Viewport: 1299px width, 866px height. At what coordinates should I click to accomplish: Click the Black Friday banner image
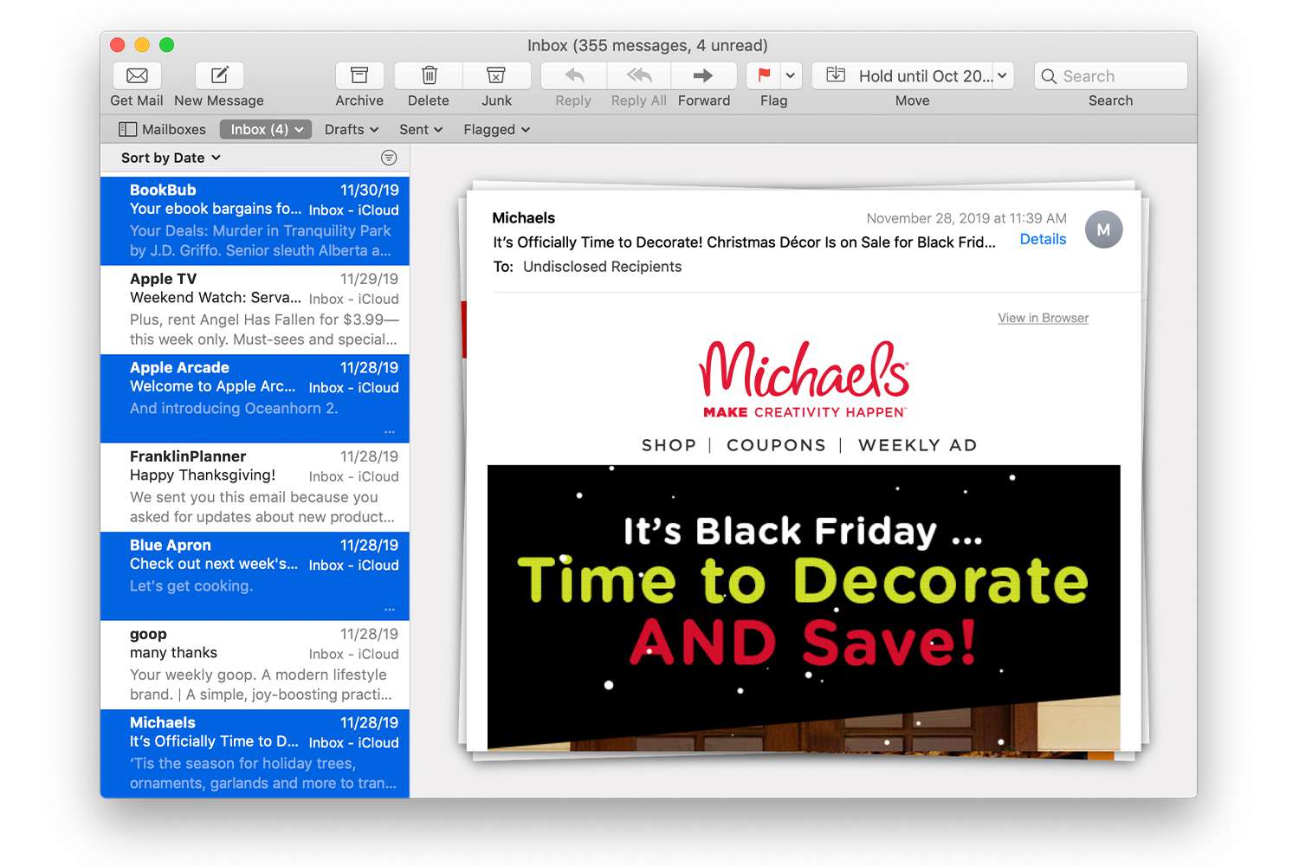pyautogui.click(x=804, y=607)
